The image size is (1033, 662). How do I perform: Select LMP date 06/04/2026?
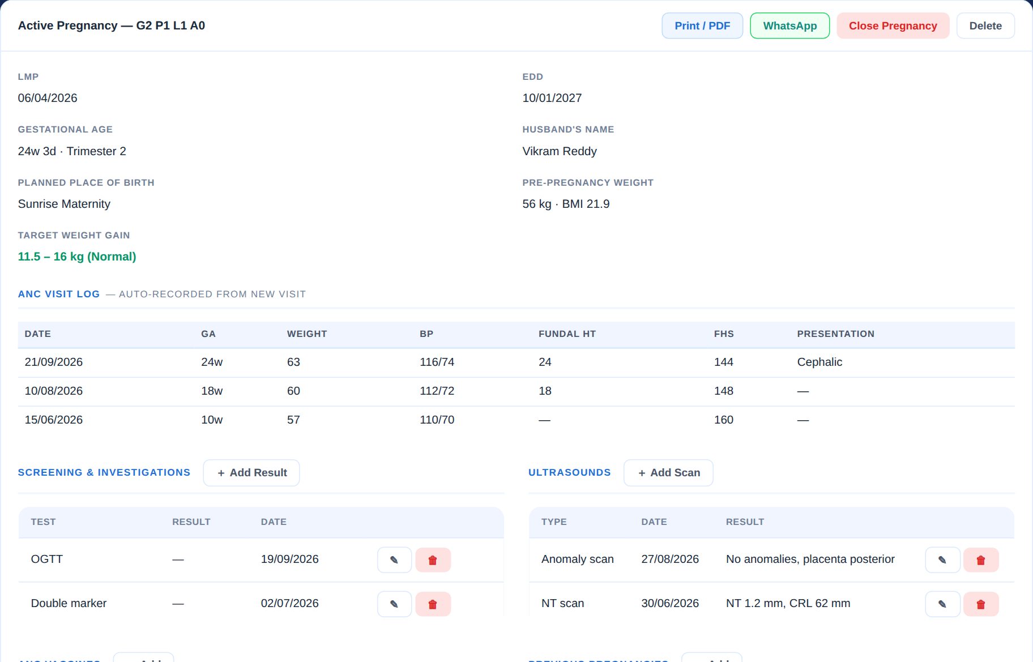click(x=48, y=98)
